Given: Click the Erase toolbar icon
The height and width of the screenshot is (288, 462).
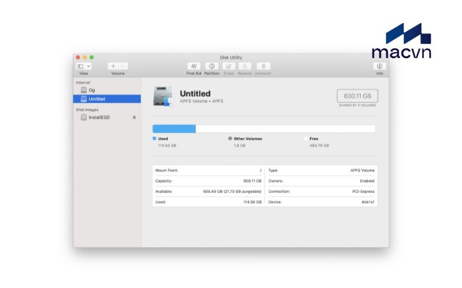Looking at the screenshot, I should (229, 66).
